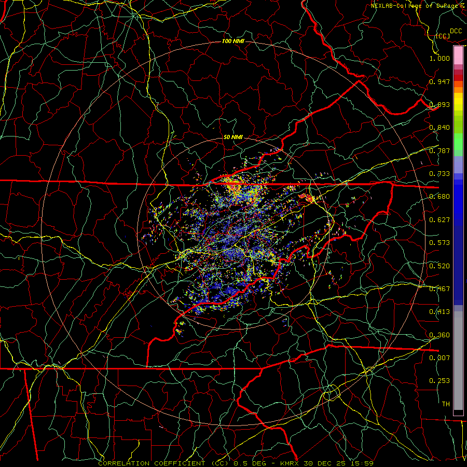The height and width of the screenshot is (467, 467).
Task: Click the bright green segment of the color bar
Action: [x=458, y=142]
